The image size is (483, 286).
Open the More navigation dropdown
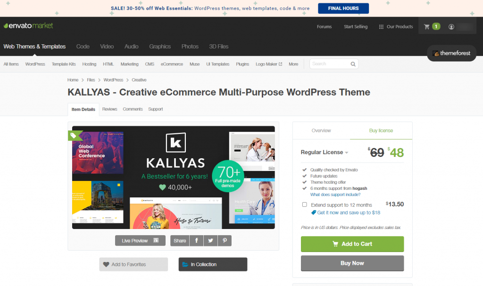tap(293, 63)
